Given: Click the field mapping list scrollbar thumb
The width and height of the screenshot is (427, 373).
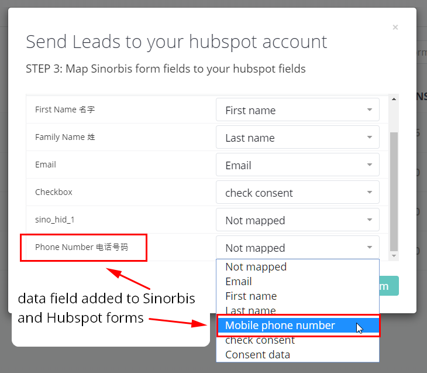Looking at the screenshot, I should [394, 190].
